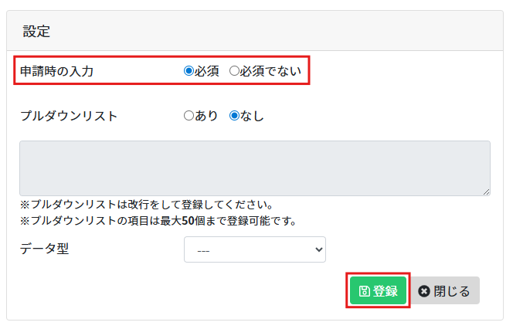This screenshot has height=329, width=513.
Task: Click the X circle icon on 閉じる
Action: click(423, 291)
